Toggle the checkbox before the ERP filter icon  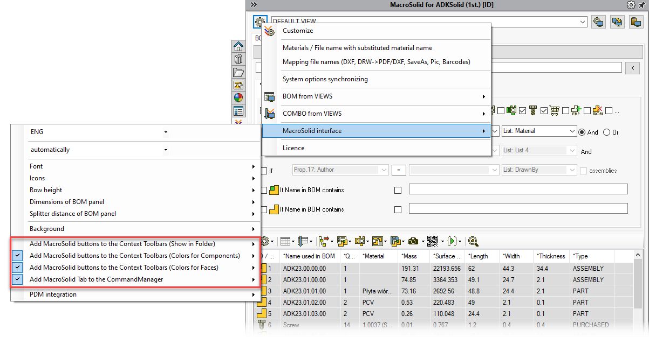pyautogui.click(x=565, y=111)
